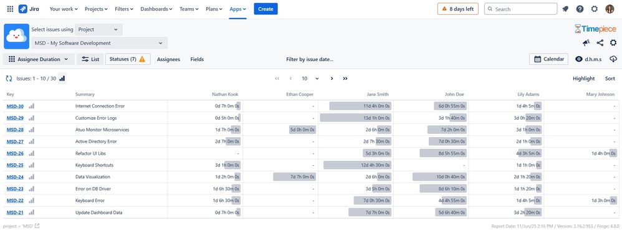Toggle the chart view next to issue count
This screenshot has width=622, height=230.
pyautogui.click(x=62, y=79)
